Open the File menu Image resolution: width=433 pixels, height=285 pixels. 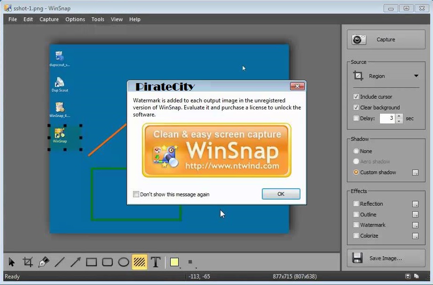13,19
